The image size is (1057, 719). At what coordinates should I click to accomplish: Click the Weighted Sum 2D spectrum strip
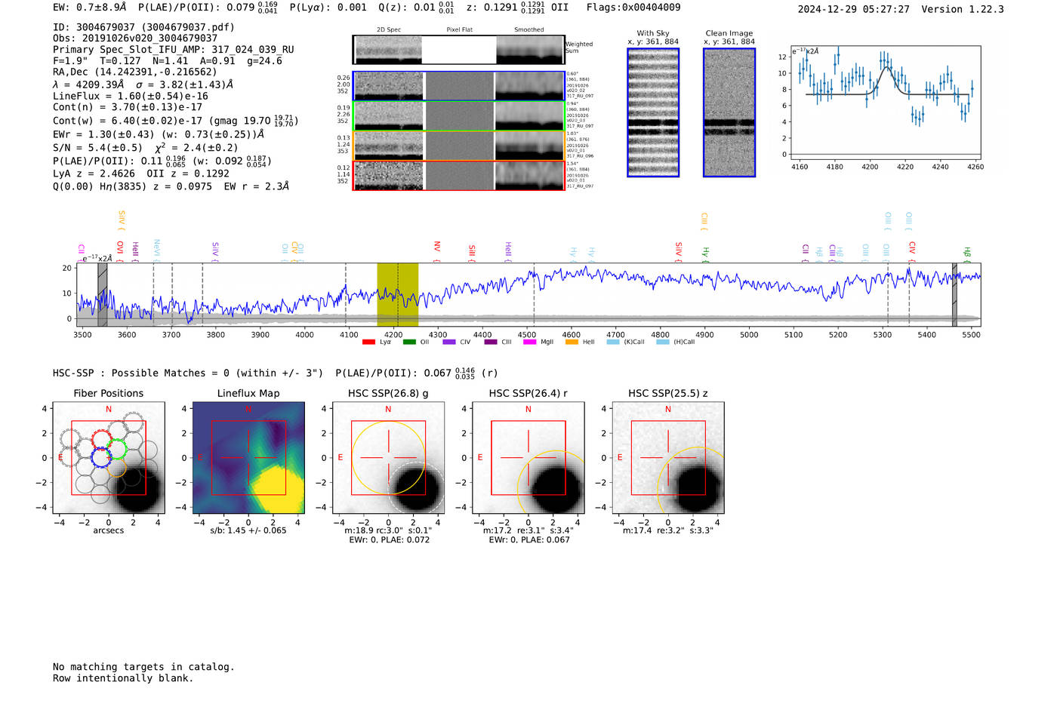click(459, 50)
